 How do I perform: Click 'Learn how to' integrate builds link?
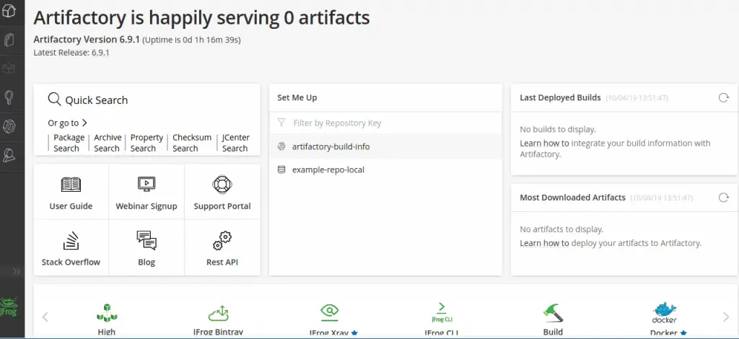[544, 143]
